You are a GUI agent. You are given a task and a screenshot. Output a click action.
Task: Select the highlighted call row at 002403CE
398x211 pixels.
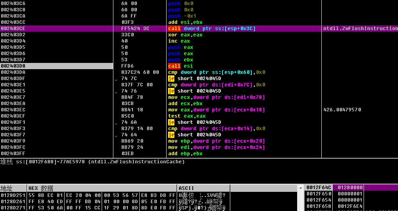(212, 29)
